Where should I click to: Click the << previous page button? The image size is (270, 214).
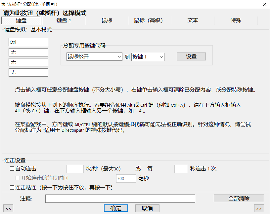coord(8,208)
